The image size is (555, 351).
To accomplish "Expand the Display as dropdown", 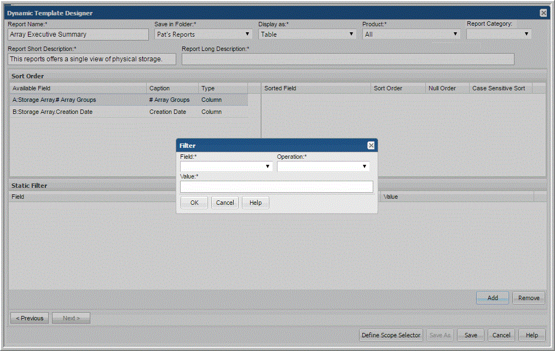I will tap(307, 34).
